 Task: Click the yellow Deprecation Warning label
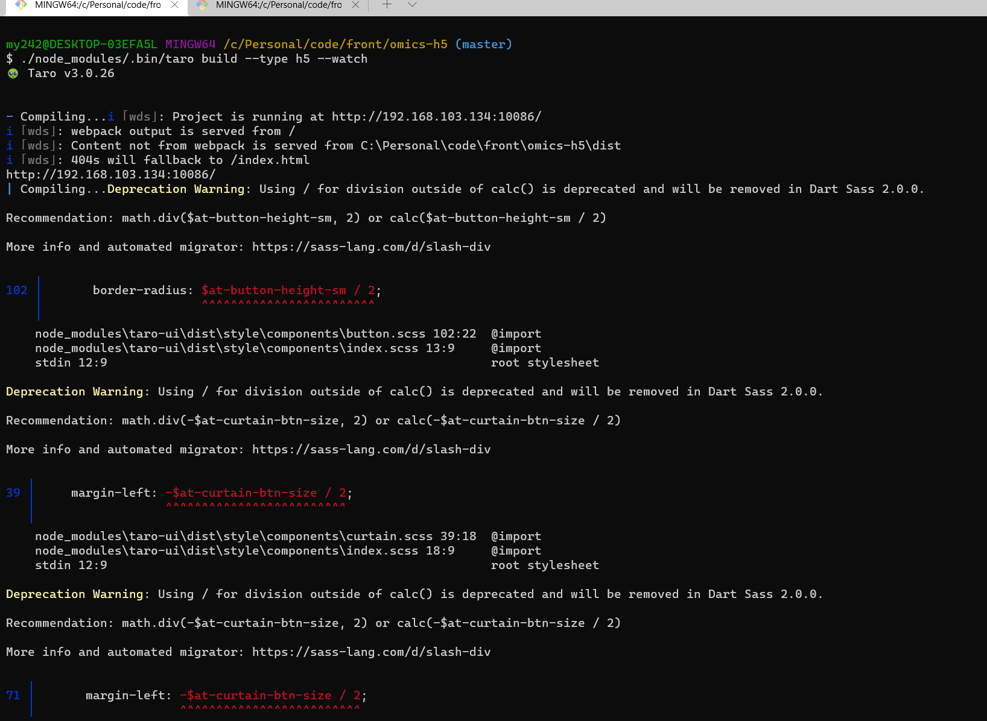(74, 391)
